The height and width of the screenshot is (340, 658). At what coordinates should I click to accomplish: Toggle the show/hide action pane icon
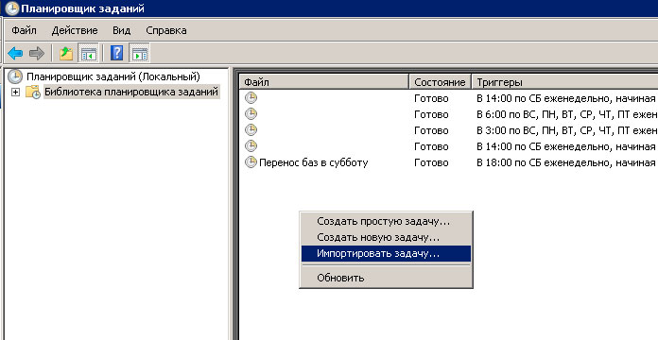(139, 54)
